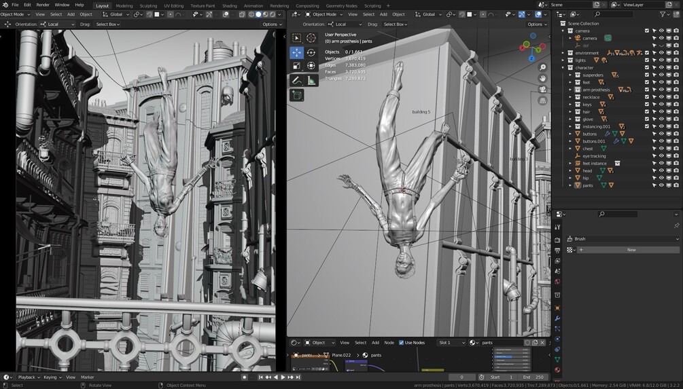
Task: Click the current frame field showing 0
Action: coord(462,377)
